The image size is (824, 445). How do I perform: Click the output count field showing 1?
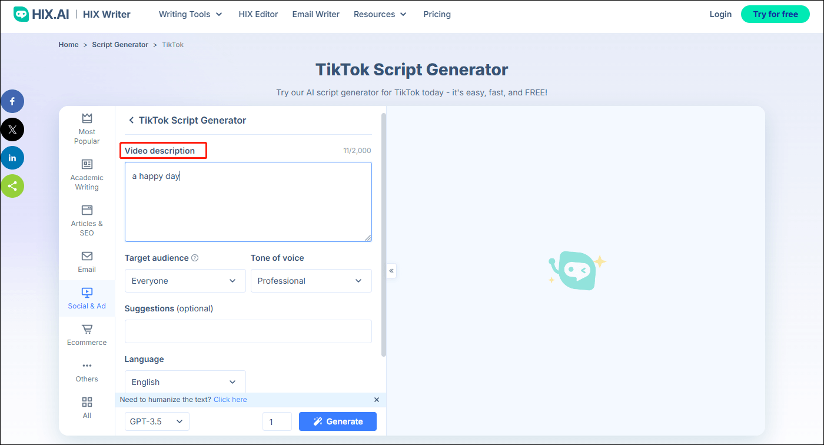[x=277, y=421]
